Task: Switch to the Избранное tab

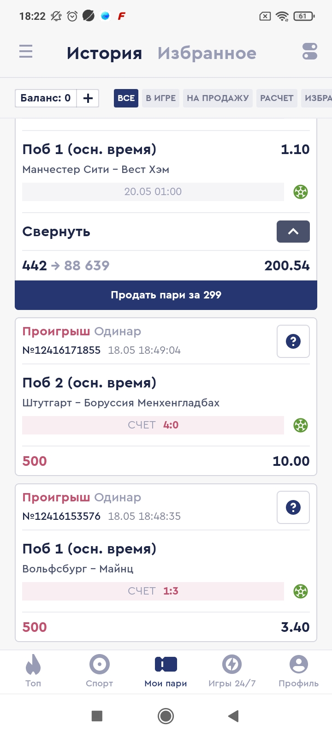Action: 207,54
